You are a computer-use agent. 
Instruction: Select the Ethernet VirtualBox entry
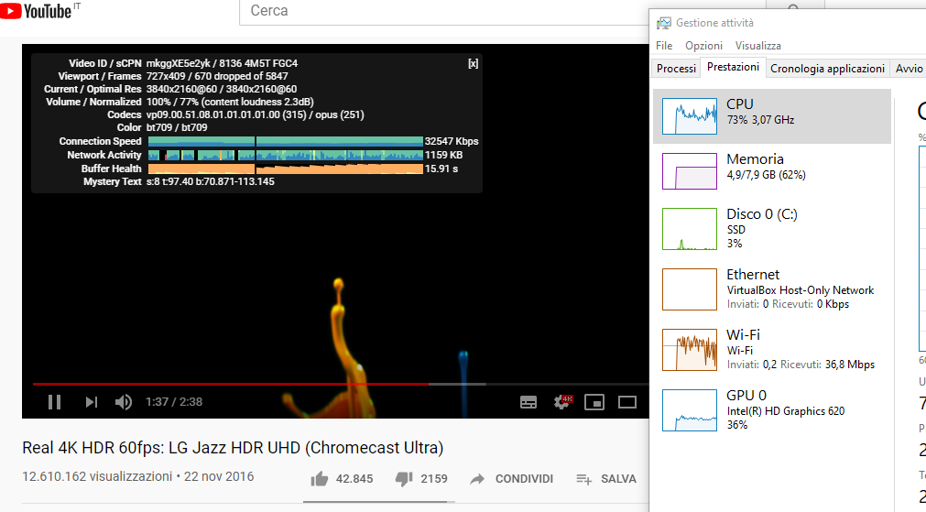click(772, 289)
